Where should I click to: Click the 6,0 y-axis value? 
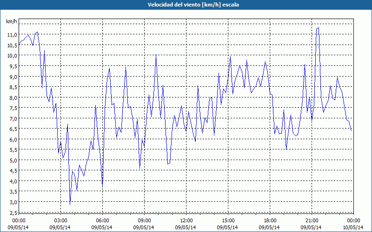pos(13,140)
